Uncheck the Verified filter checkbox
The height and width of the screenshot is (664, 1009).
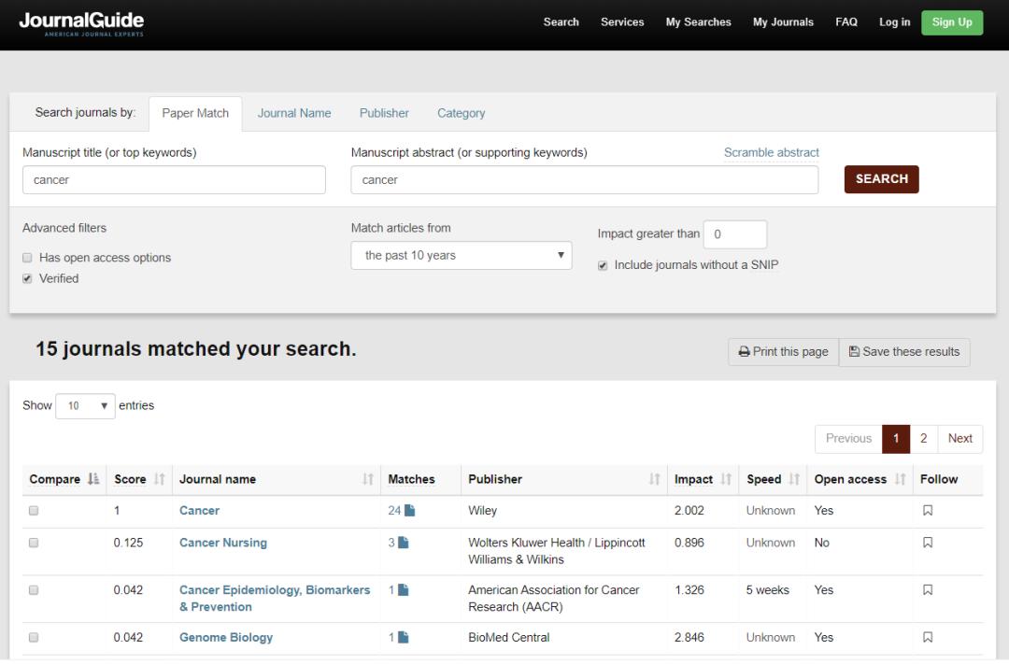click(28, 278)
